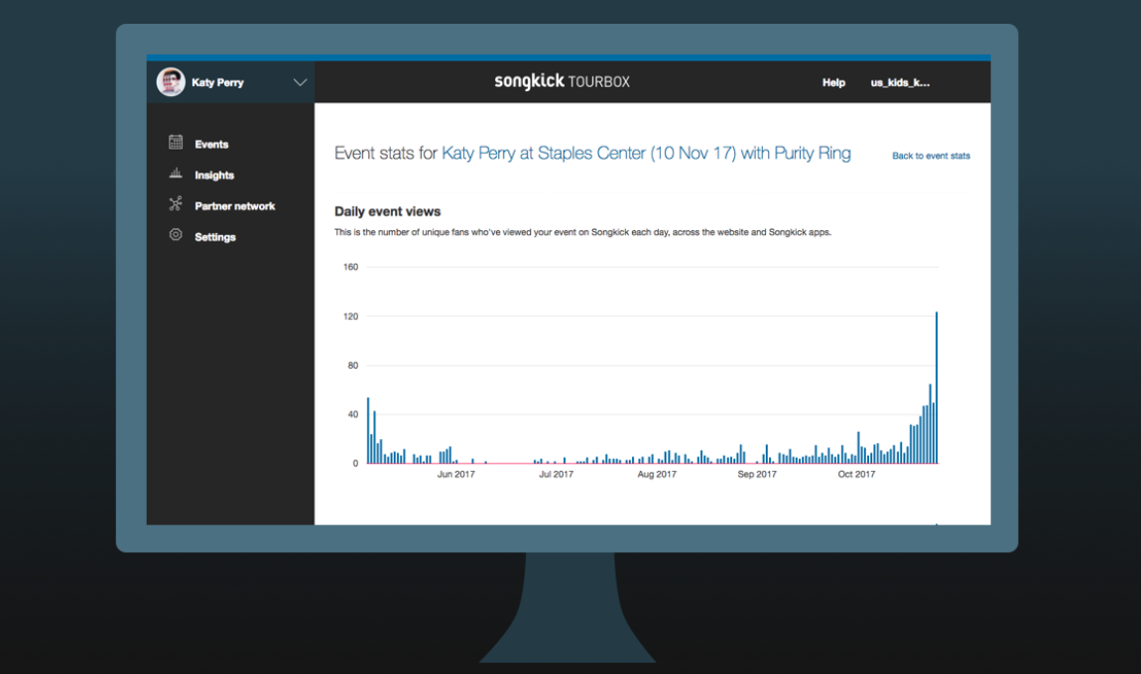This screenshot has width=1141, height=674.
Task: Click the Insights bar chart icon
Action: 176,173
